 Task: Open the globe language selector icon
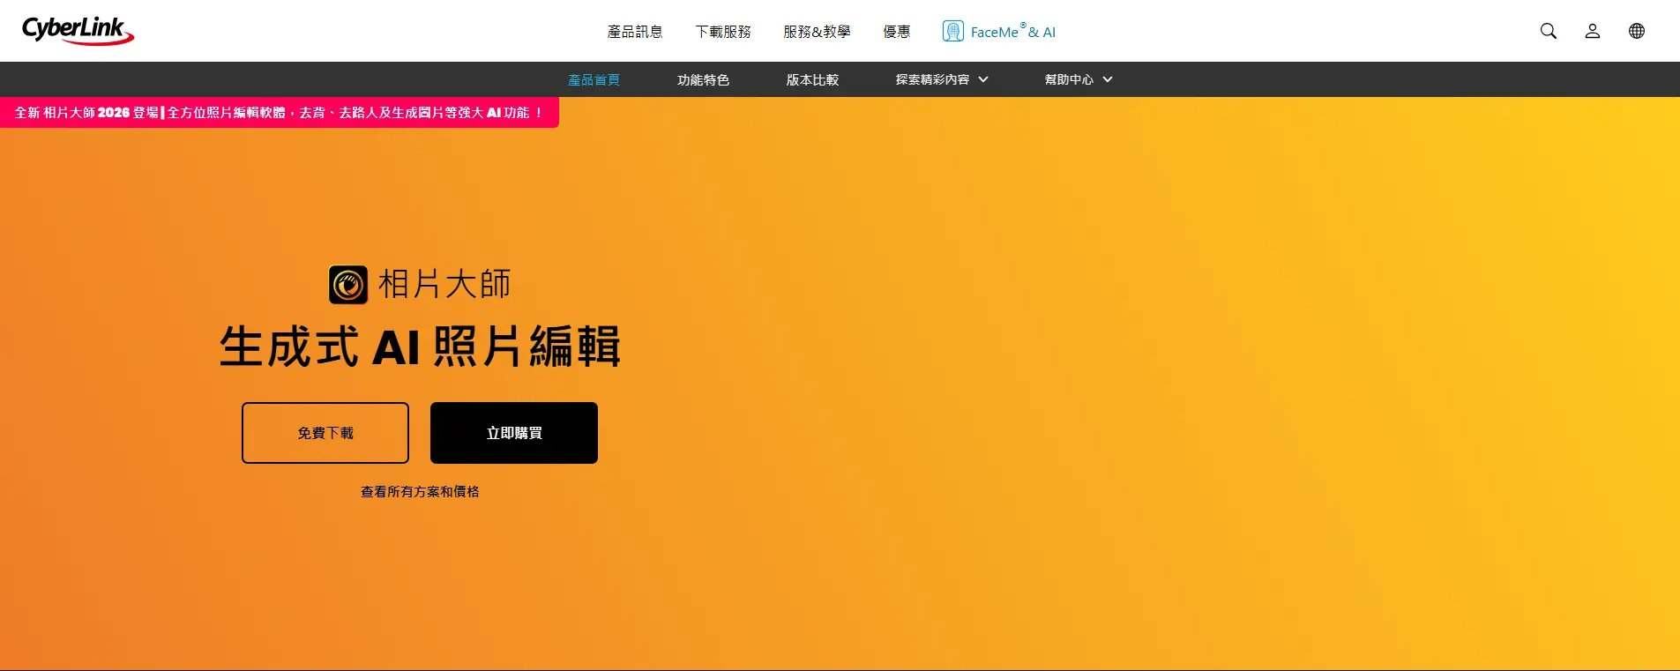(x=1636, y=31)
